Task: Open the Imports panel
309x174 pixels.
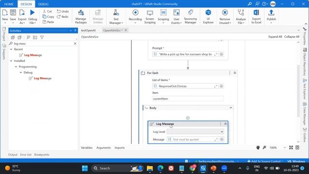Action: click(x=120, y=148)
